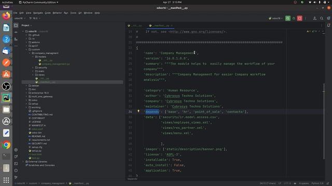This screenshot has width=332, height=186.
Task: Collapse the odoo16 root folder
Action: coord(23,32)
